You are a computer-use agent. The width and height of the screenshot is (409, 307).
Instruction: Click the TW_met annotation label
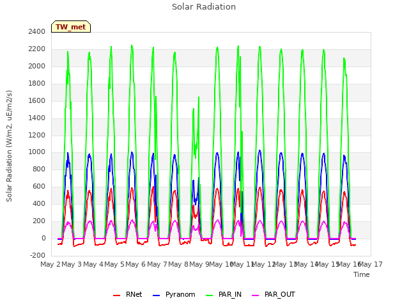point(71,27)
